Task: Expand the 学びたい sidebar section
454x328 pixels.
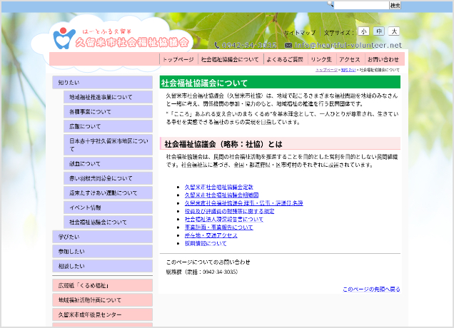Action: pyautogui.click(x=102, y=236)
